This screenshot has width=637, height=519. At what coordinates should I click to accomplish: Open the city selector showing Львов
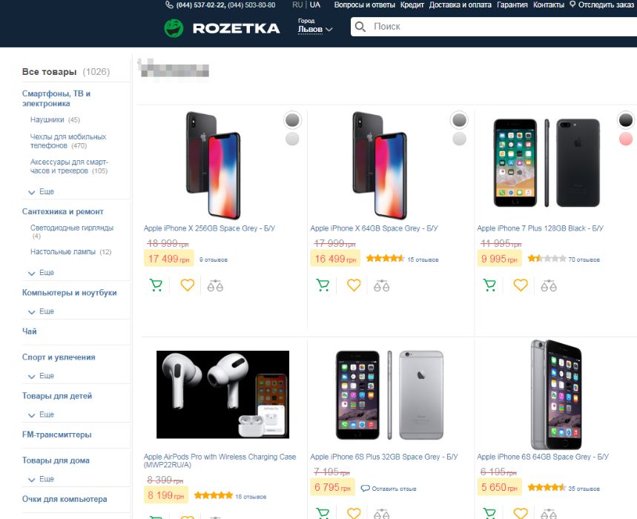tap(315, 29)
